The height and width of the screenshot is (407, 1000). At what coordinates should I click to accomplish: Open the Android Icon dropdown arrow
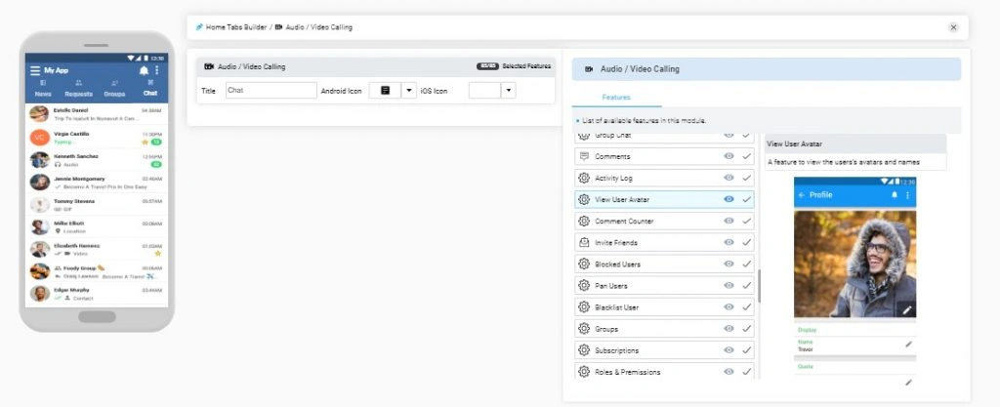point(408,90)
